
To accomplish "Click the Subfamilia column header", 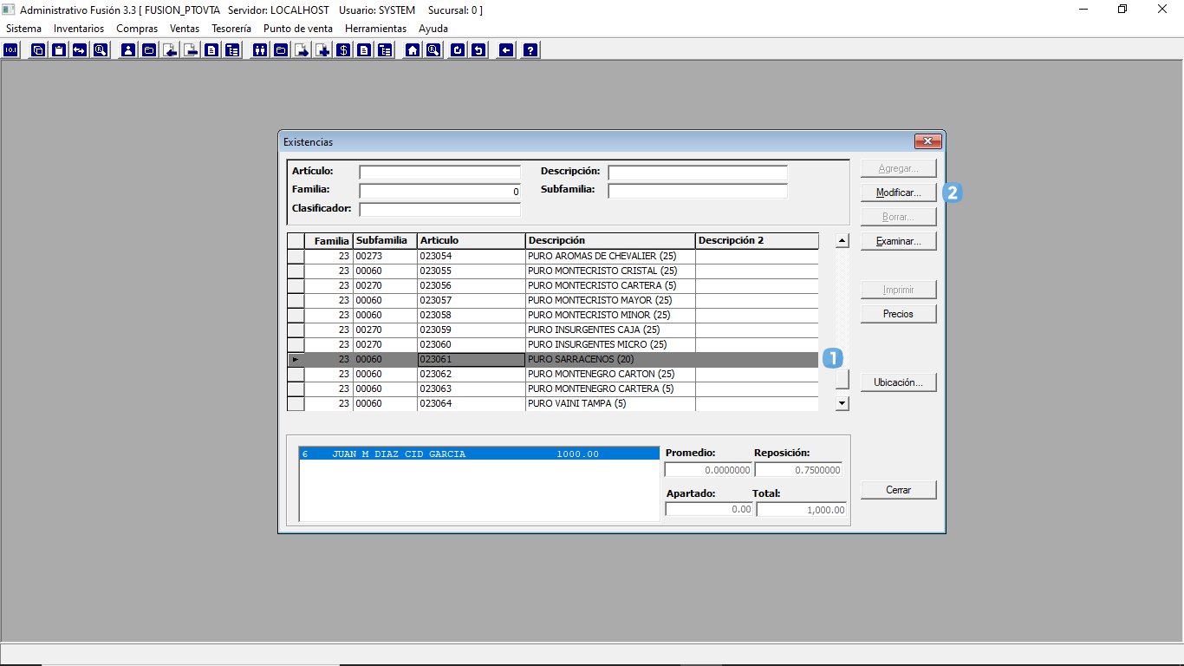I will pos(385,240).
